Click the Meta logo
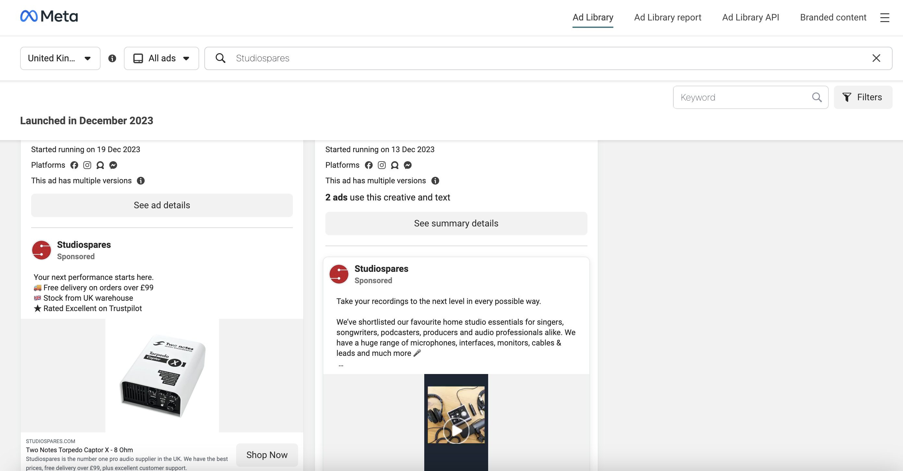This screenshot has width=903, height=471. (x=49, y=16)
